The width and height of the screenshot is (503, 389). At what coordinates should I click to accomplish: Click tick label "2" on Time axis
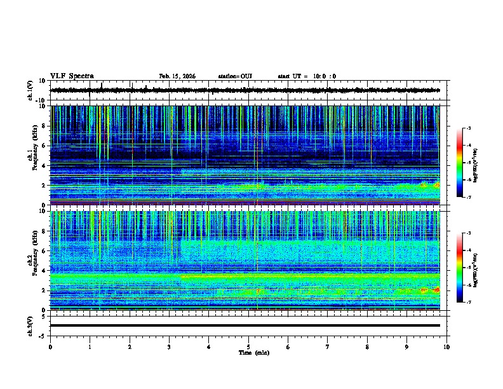(x=130, y=347)
